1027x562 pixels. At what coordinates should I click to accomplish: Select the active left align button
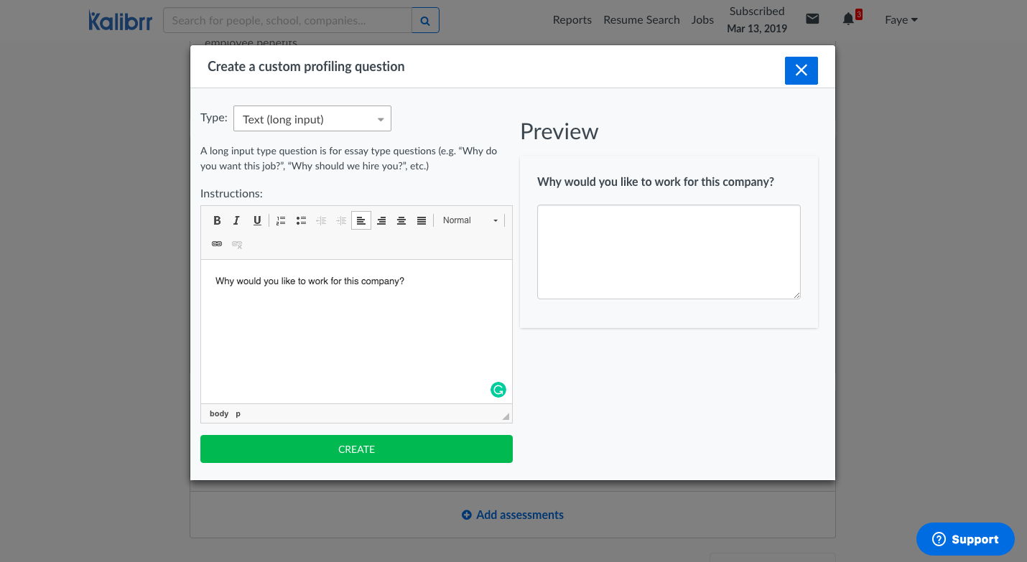361,220
